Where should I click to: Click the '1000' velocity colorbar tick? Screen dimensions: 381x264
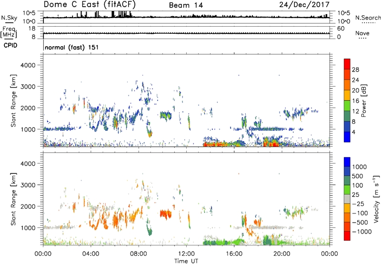[x=359, y=167]
